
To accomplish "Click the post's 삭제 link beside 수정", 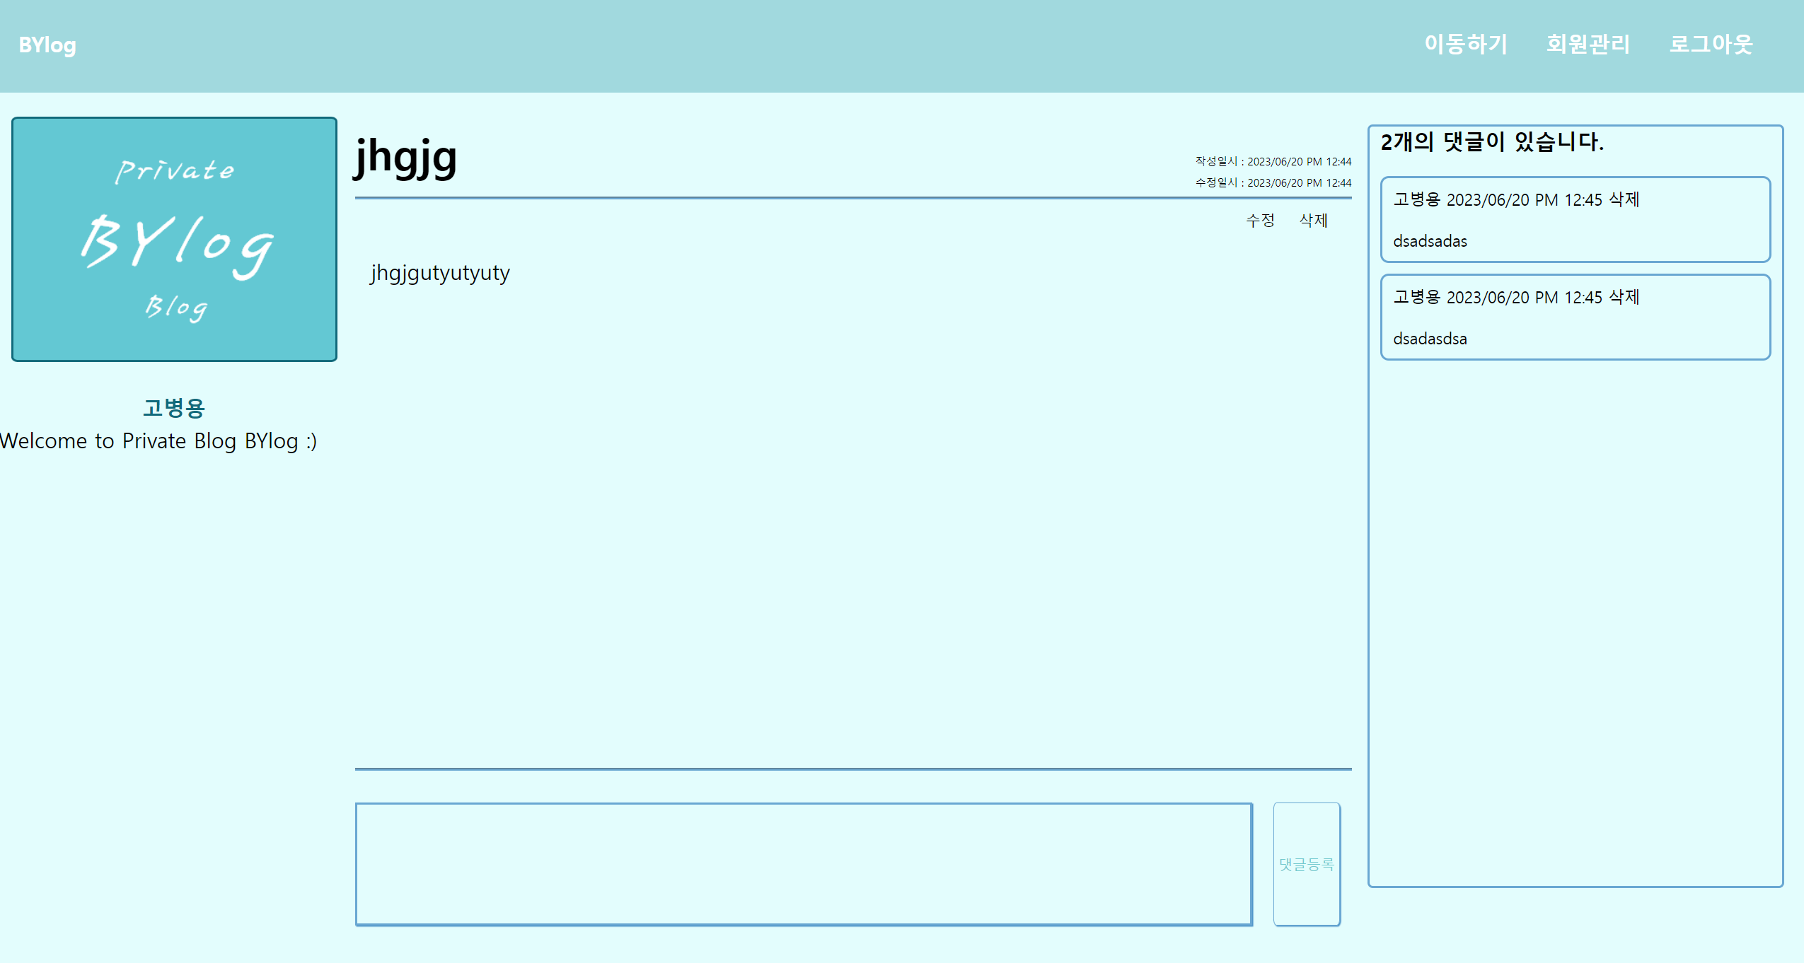I will point(1314,221).
